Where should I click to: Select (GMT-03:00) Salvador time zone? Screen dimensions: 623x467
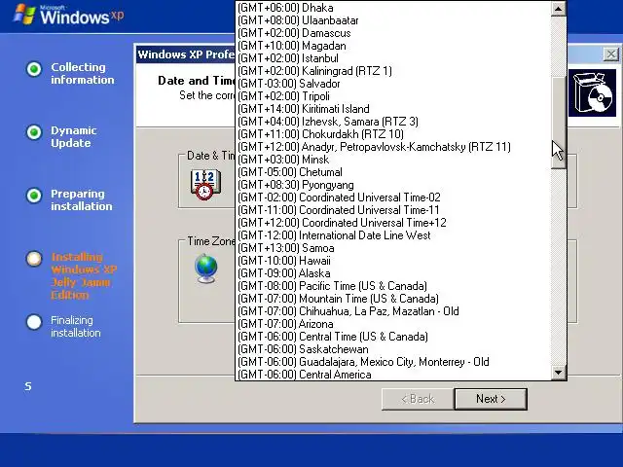pyautogui.click(x=393, y=84)
